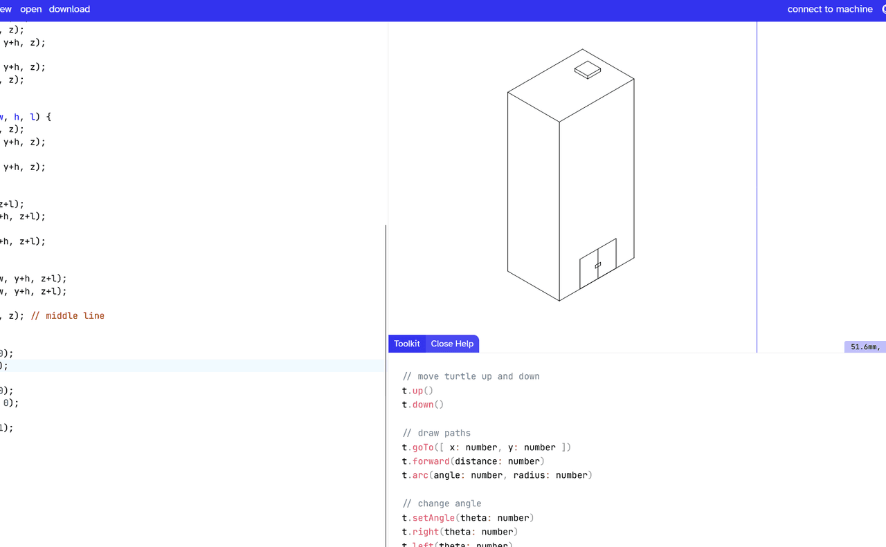Click the t.forward(distance) help entry
The width and height of the screenshot is (886, 547).
point(473,461)
